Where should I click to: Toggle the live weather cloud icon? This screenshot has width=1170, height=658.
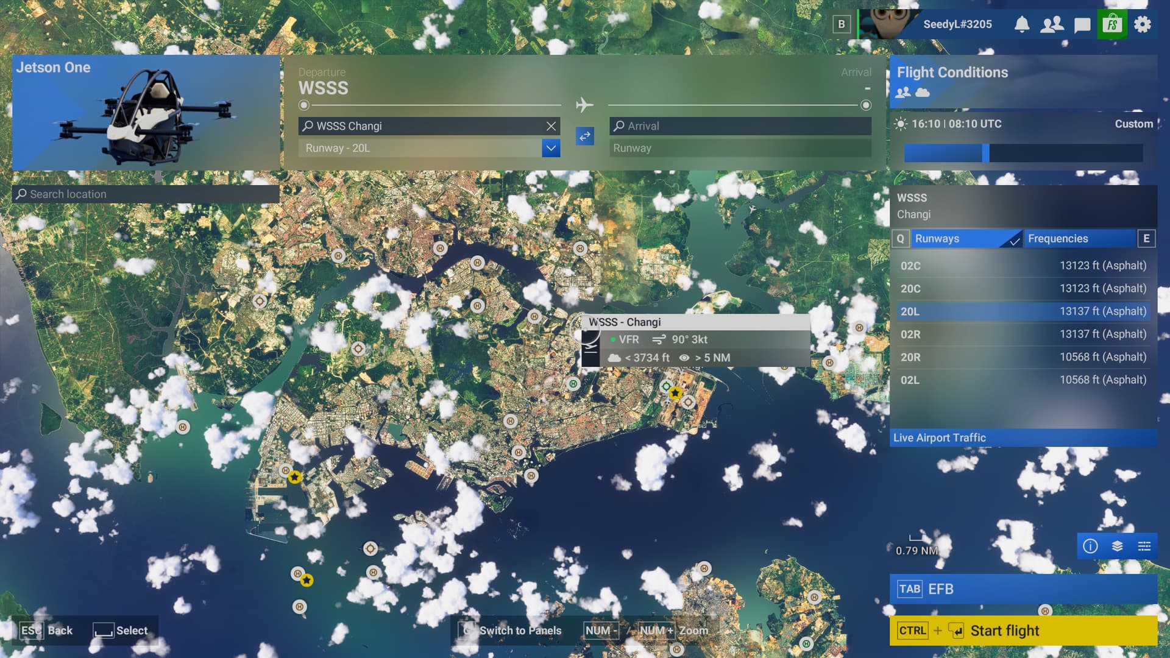pos(923,93)
